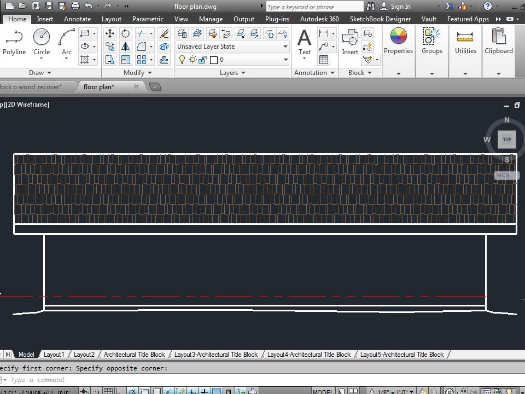Select the Multileader tool
525x394 pixels.
coord(324,46)
